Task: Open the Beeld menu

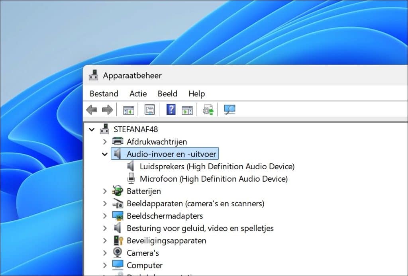Action: tap(167, 94)
